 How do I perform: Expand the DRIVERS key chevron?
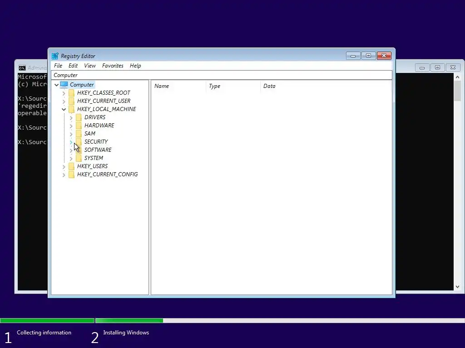(x=71, y=118)
